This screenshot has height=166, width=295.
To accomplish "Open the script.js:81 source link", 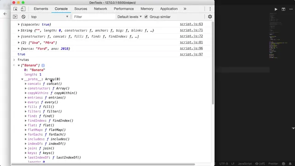I will [191, 42].
